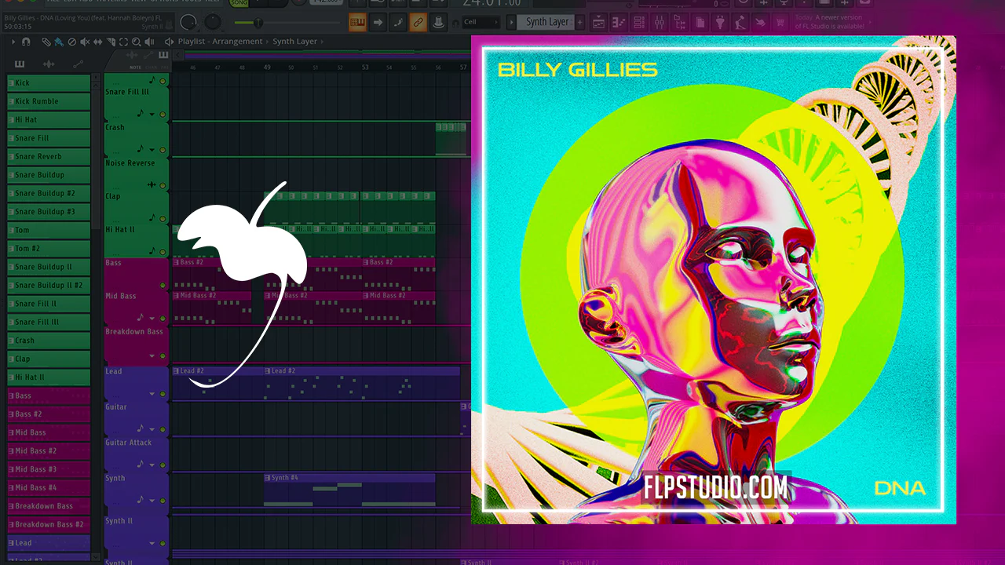Viewport: 1005px width, 565px height.
Task: Jump to bar 49 on the timeline
Action: (267, 67)
